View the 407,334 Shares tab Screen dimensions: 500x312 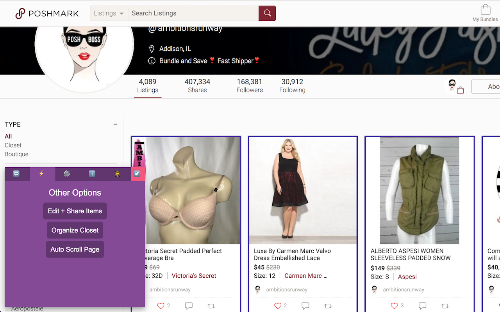pyautogui.click(x=197, y=86)
